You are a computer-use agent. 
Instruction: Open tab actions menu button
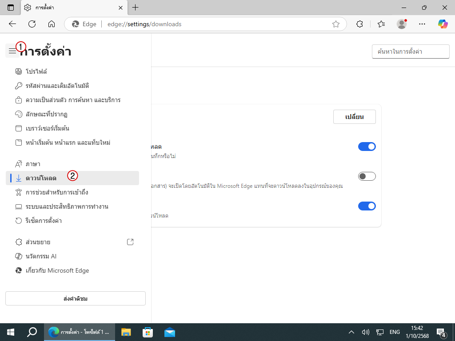pyautogui.click(x=11, y=8)
